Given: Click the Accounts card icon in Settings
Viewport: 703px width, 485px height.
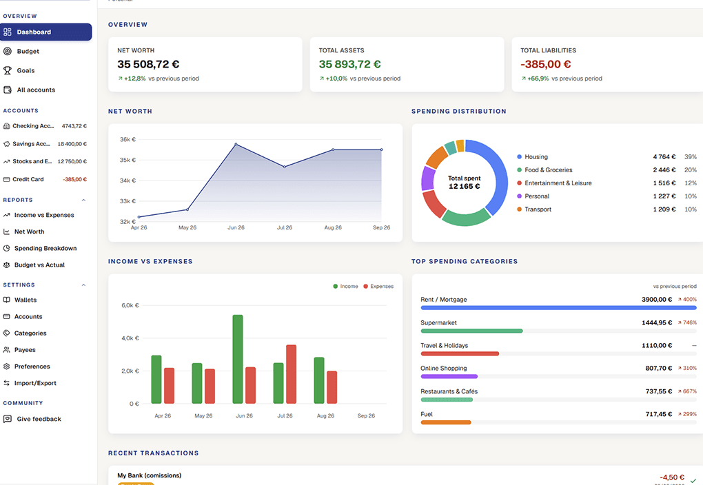Looking at the screenshot, I should (x=6, y=316).
